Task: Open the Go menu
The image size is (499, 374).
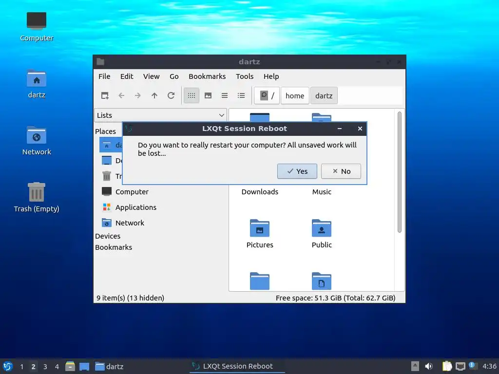Action: 174,76
